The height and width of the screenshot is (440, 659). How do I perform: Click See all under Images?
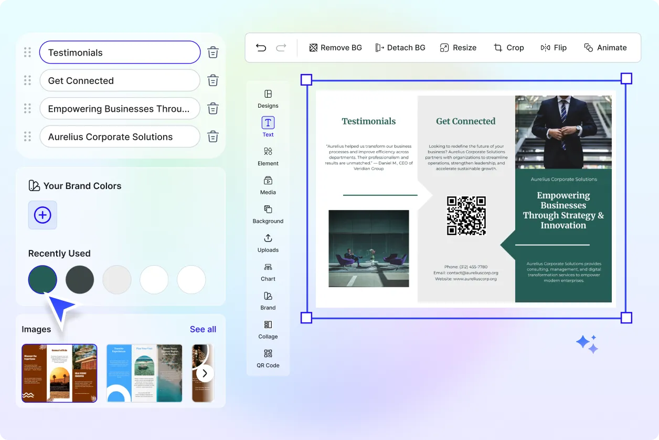[x=203, y=329]
